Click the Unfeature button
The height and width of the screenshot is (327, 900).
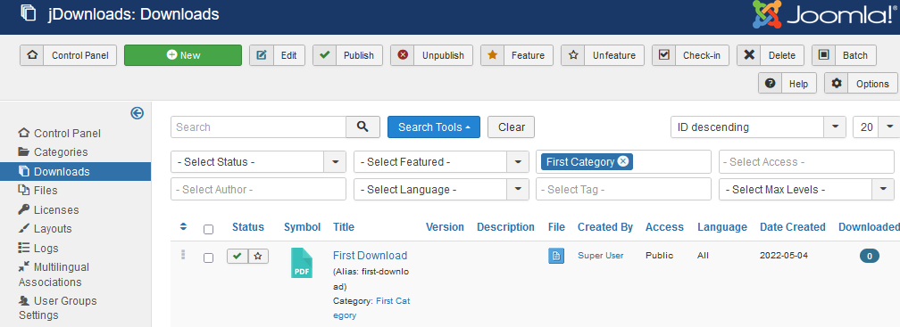603,55
